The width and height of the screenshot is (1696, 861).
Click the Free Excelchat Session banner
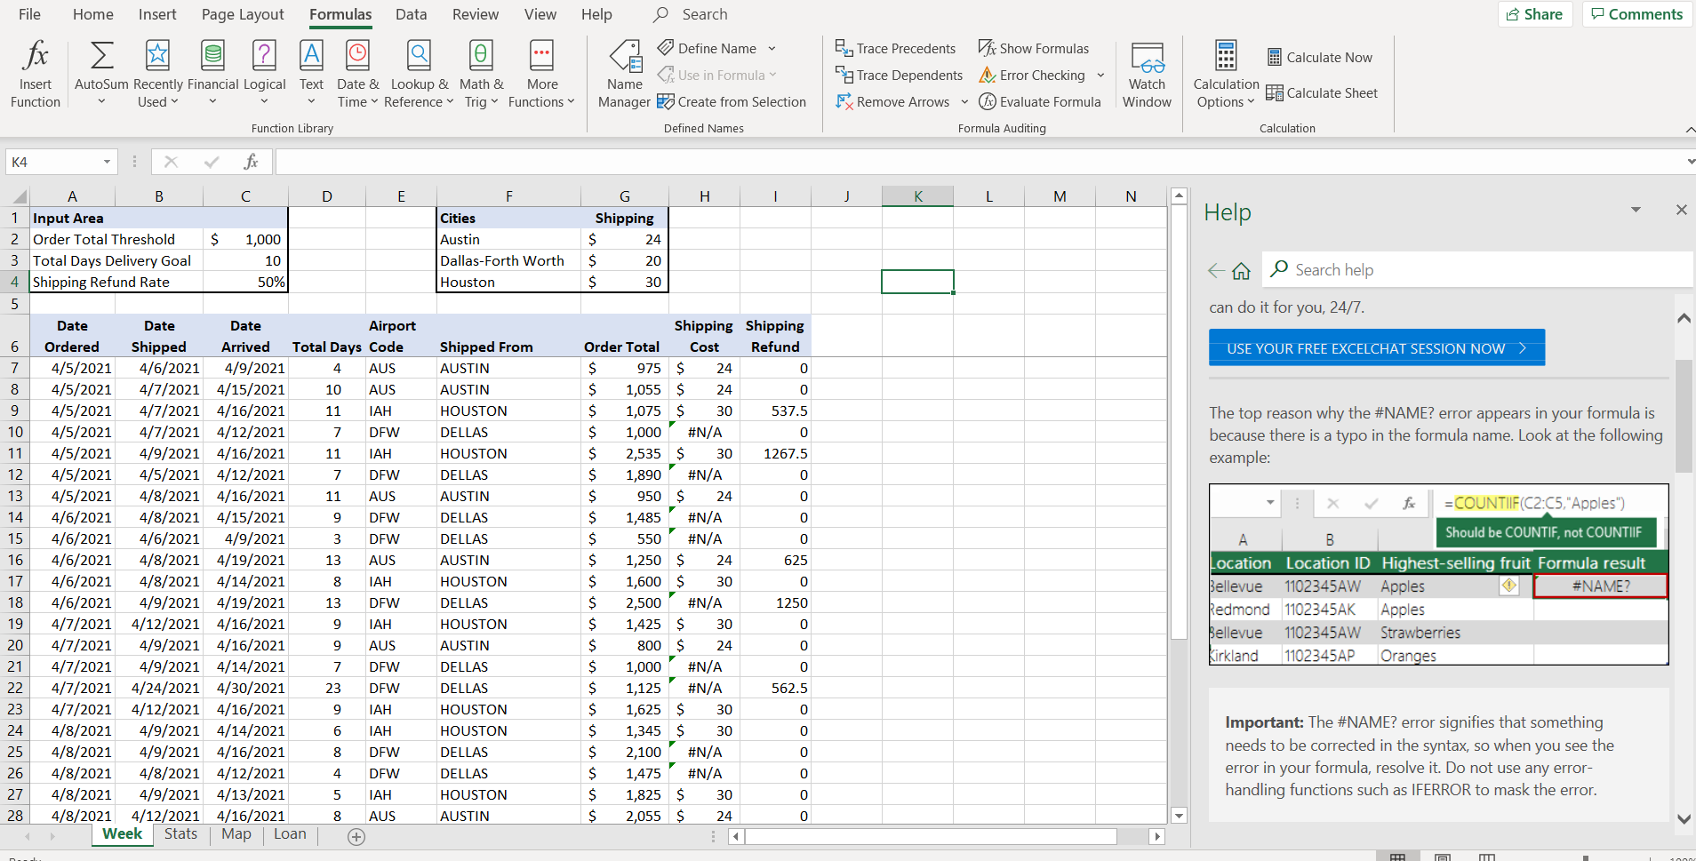coord(1376,348)
